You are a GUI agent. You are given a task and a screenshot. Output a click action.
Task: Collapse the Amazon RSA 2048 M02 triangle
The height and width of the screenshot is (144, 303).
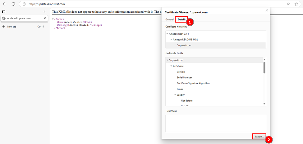(171, 39)
